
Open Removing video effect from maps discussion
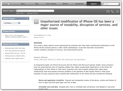pyautogui.click(x=15, y=48)
